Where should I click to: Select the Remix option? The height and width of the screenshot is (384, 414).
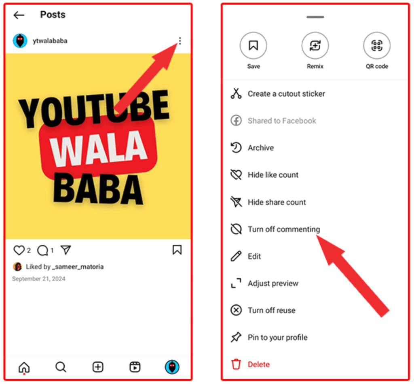pos(315,45)
